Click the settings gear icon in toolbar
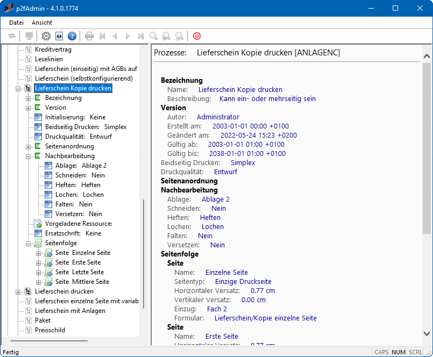 (x=46, y=36)
